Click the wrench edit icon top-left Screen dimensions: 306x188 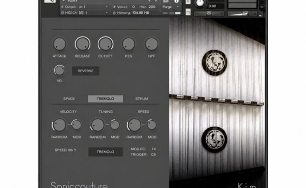click(50, 1)
